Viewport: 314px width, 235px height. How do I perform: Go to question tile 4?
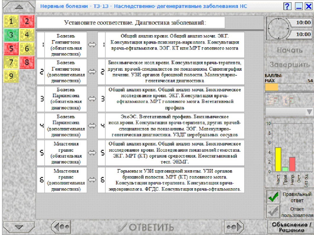[27, 35]
